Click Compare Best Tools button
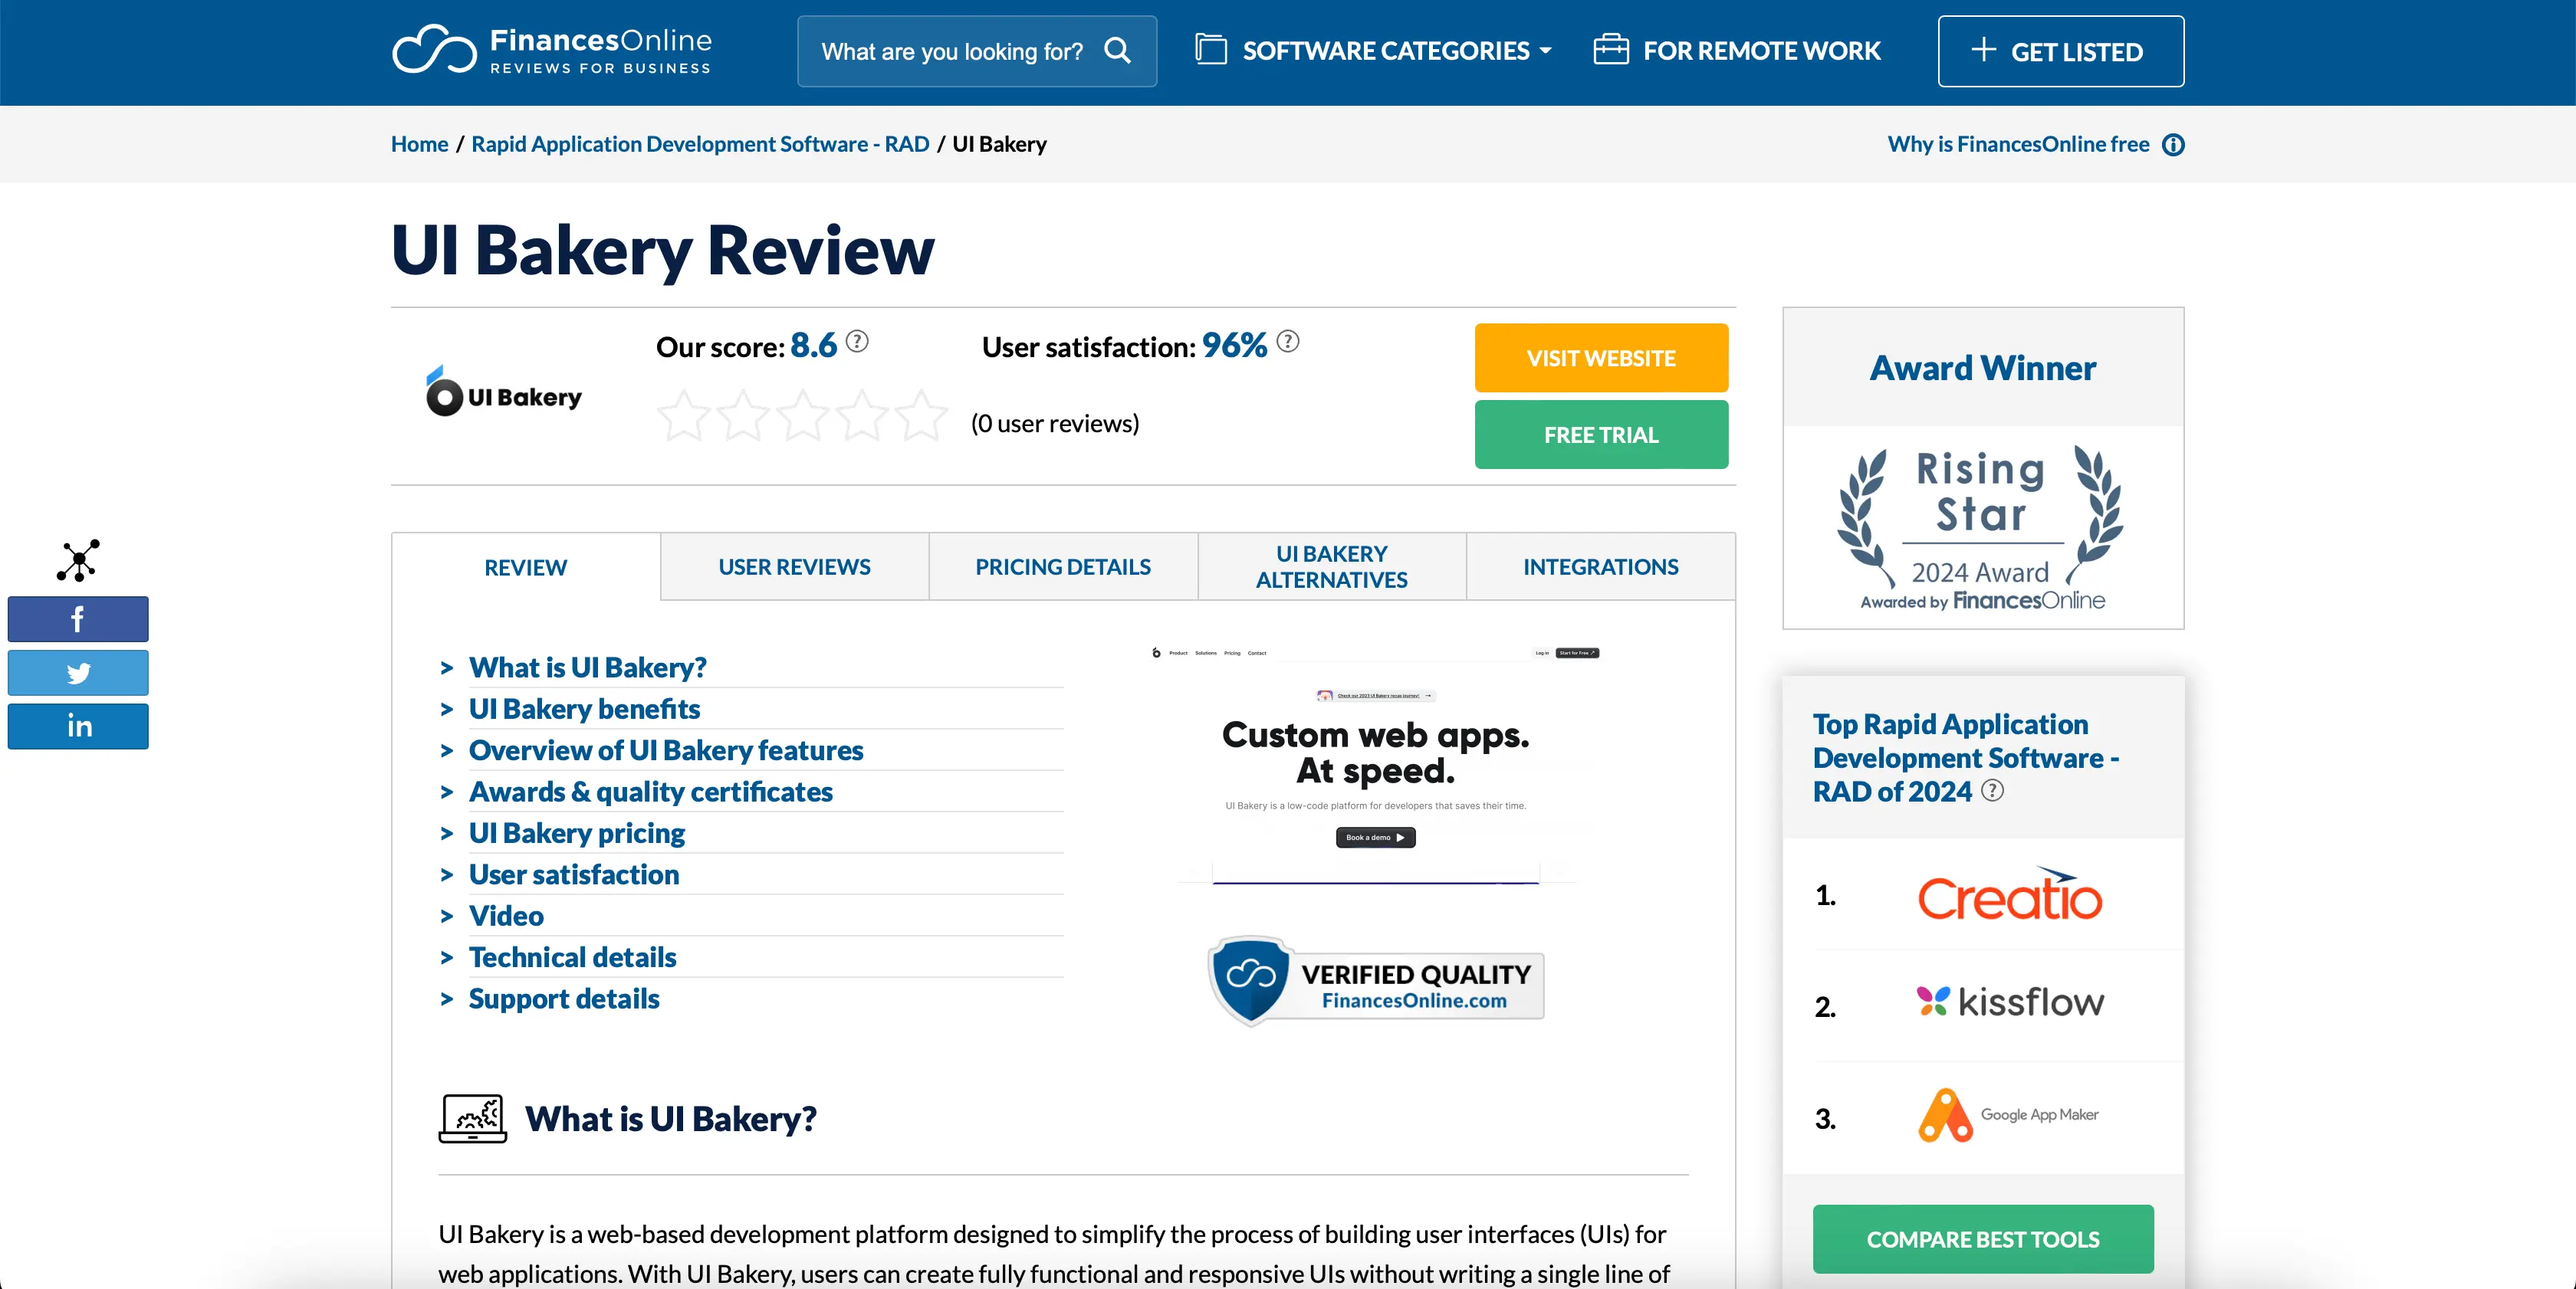Screen dimensions: 2576x1289 [x=1983, y=1239]
